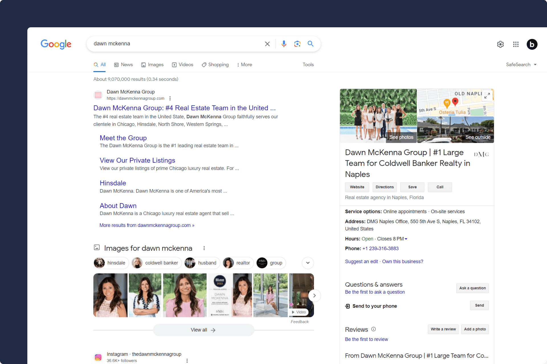Viewport: 547px width, 364px height.
Task: Click the Instagram result icon
Action: [x=98, y=357]
